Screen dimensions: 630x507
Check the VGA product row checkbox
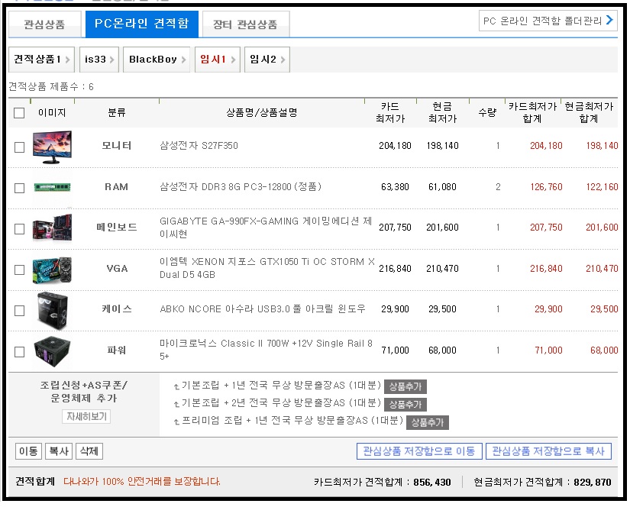click(18, 268)
